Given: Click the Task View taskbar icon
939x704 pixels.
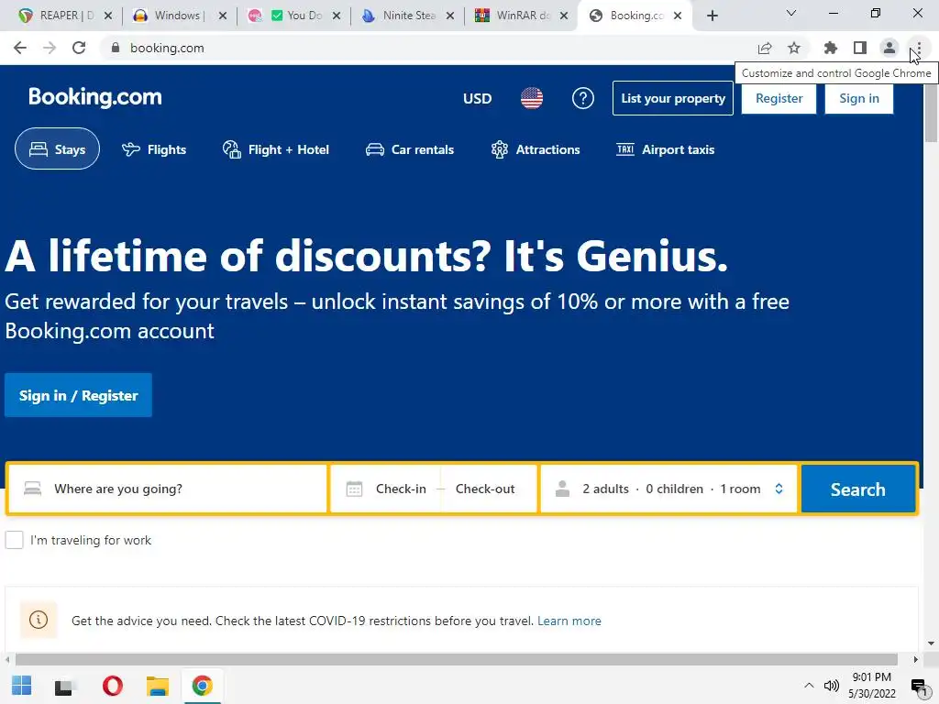Looking at the screenshot, I should coord(64,686).
